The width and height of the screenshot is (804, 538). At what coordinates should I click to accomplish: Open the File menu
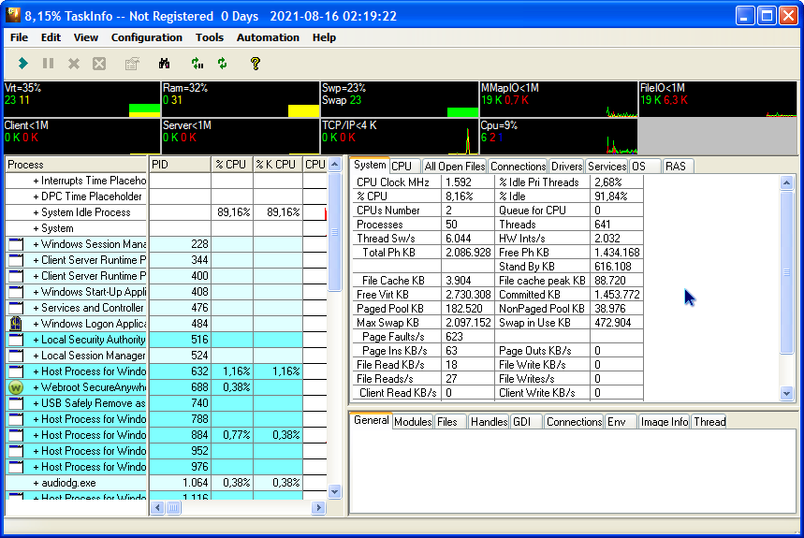(x=19, y=37)
